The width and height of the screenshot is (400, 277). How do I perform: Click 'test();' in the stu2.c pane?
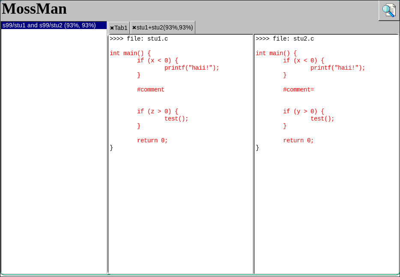click(x=322, y=119)
